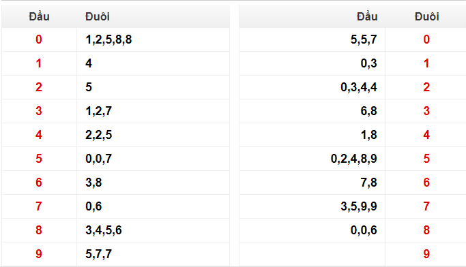Image resolution: width=466 pixels, height=267 pixels.
Task: Click the cell with values 2,2,5
Action: (x=153, y=135)
